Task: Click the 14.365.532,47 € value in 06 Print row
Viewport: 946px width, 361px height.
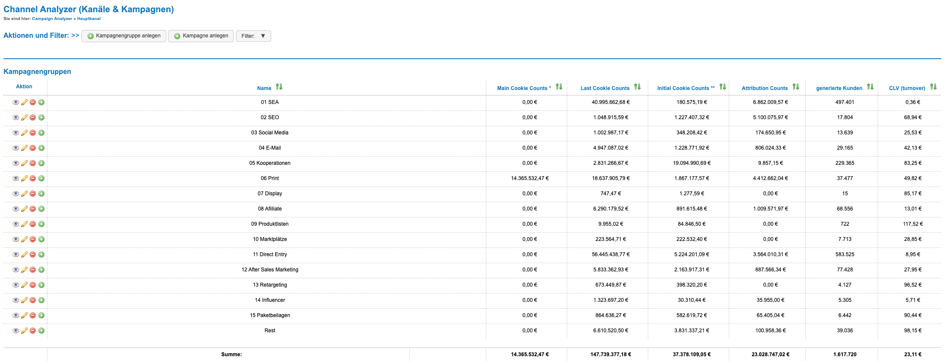Action: coord(530,178)
